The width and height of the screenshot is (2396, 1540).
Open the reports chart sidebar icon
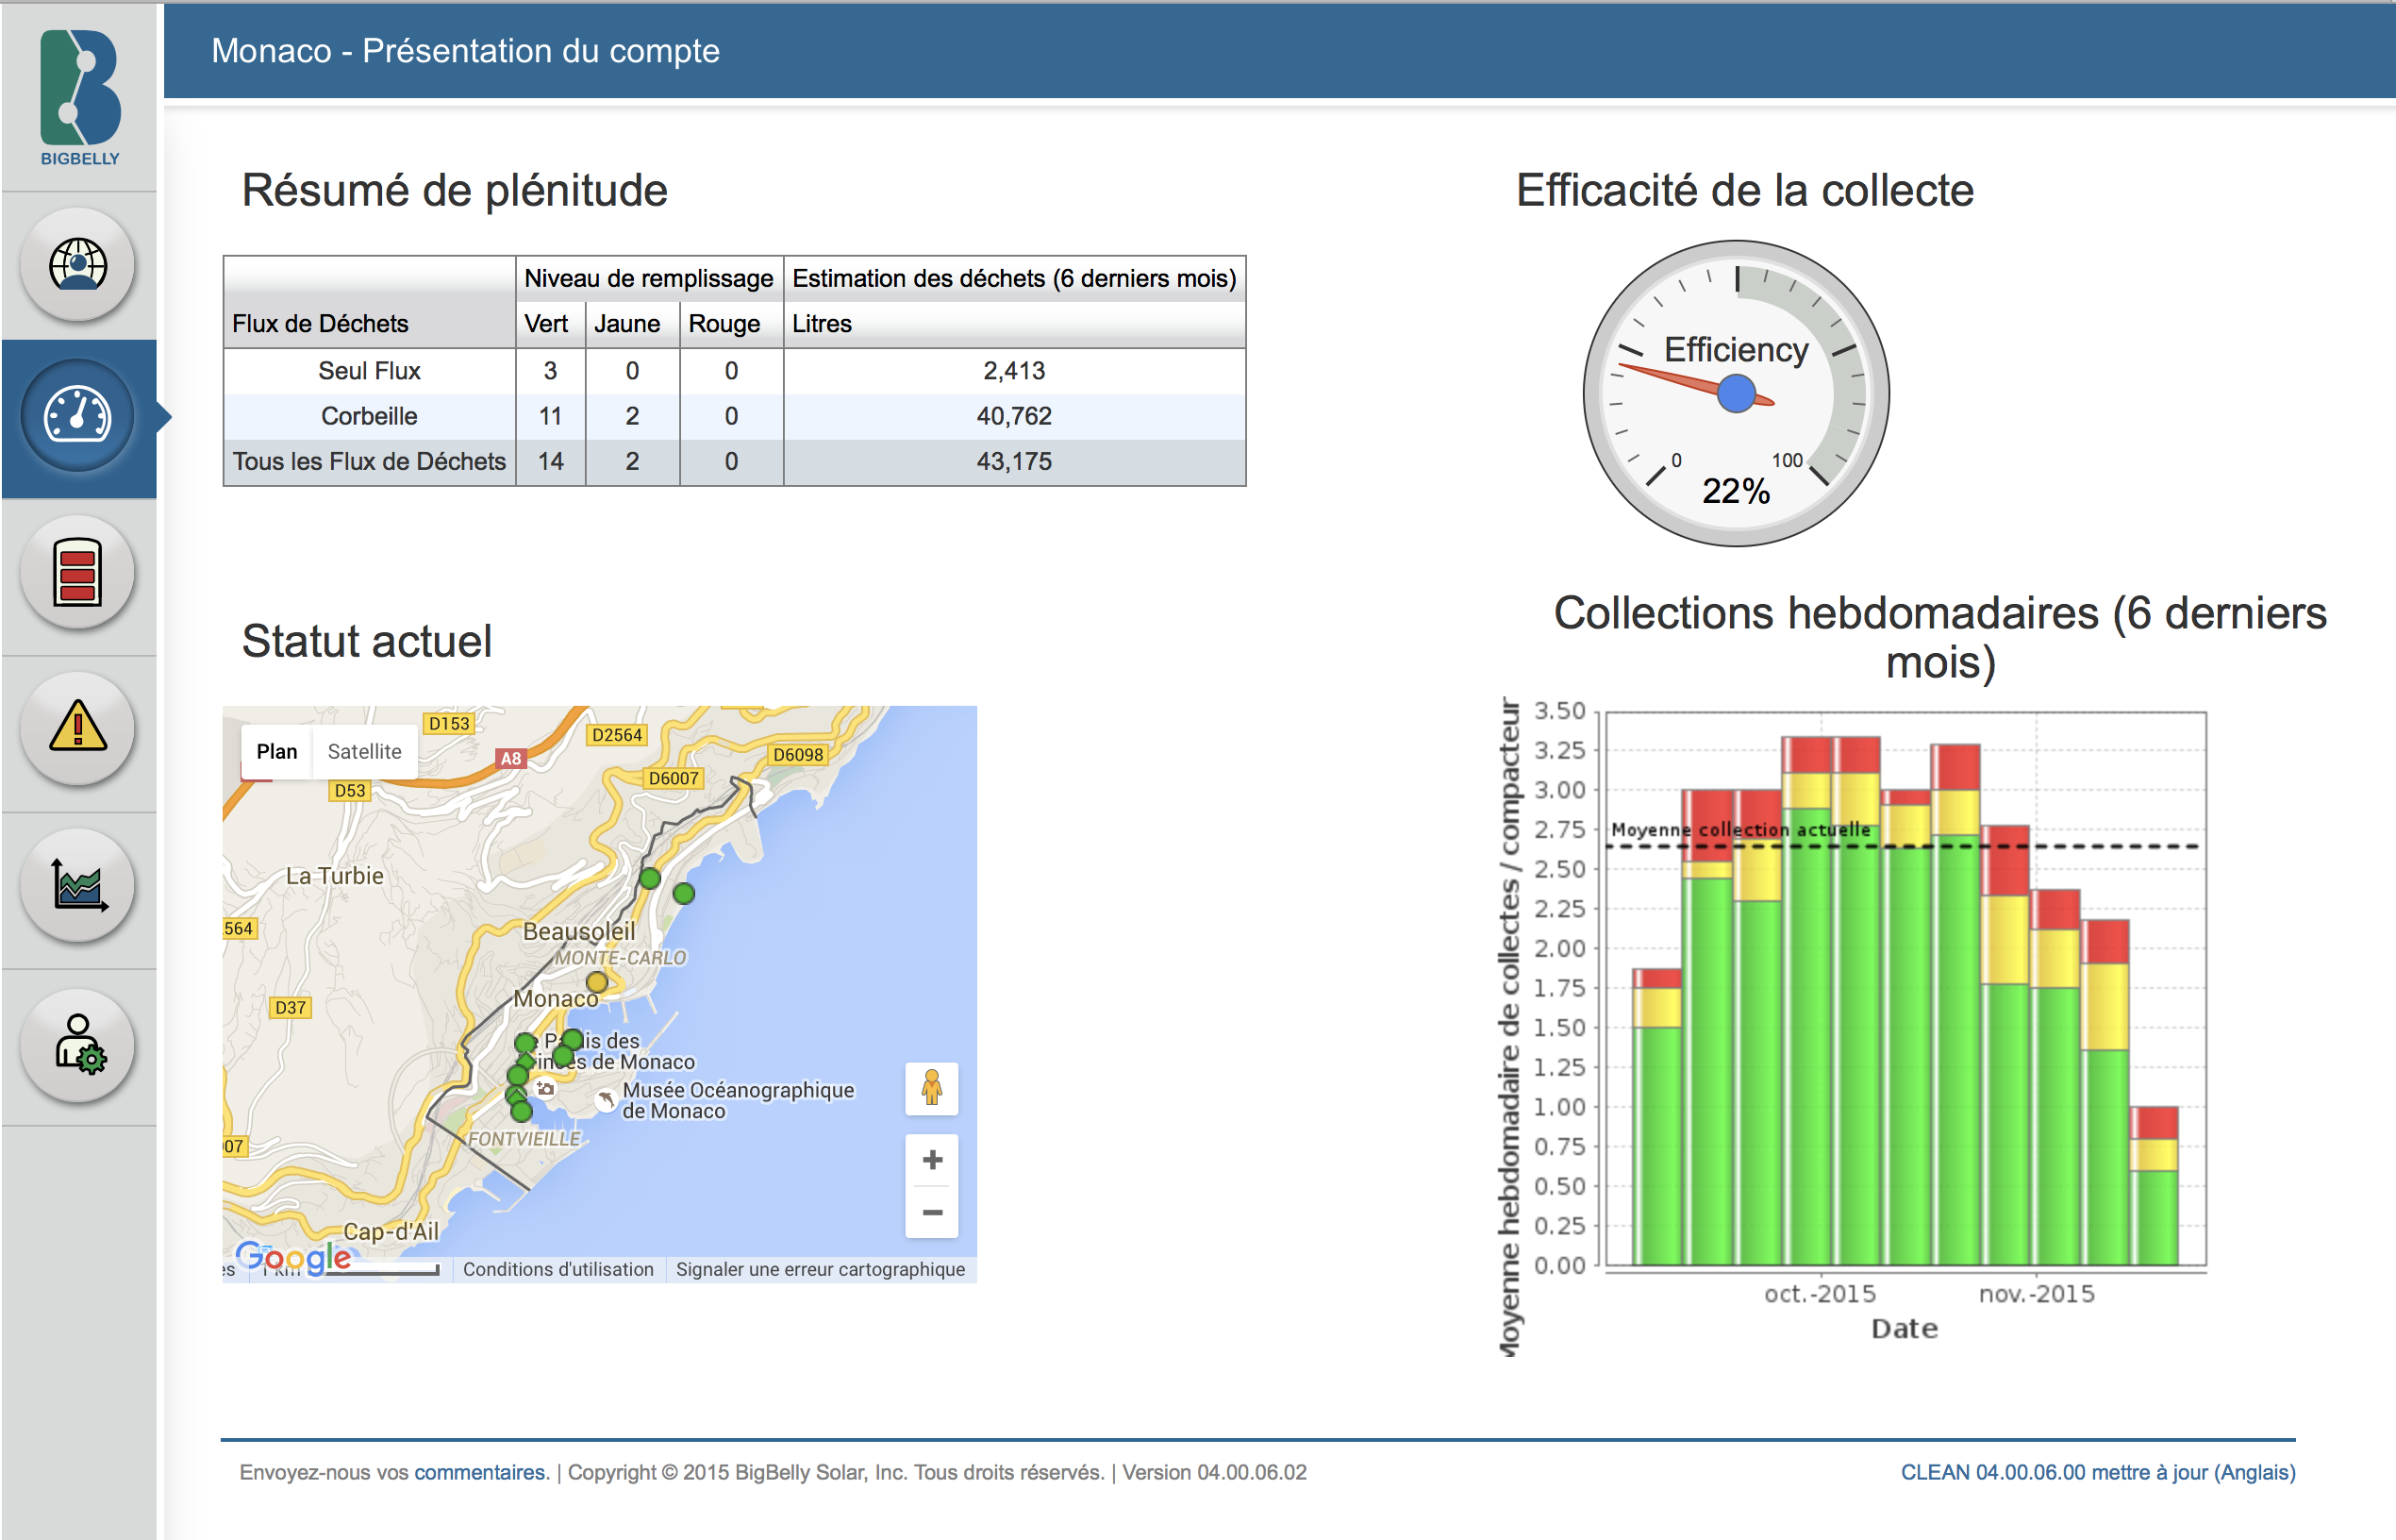78,885
